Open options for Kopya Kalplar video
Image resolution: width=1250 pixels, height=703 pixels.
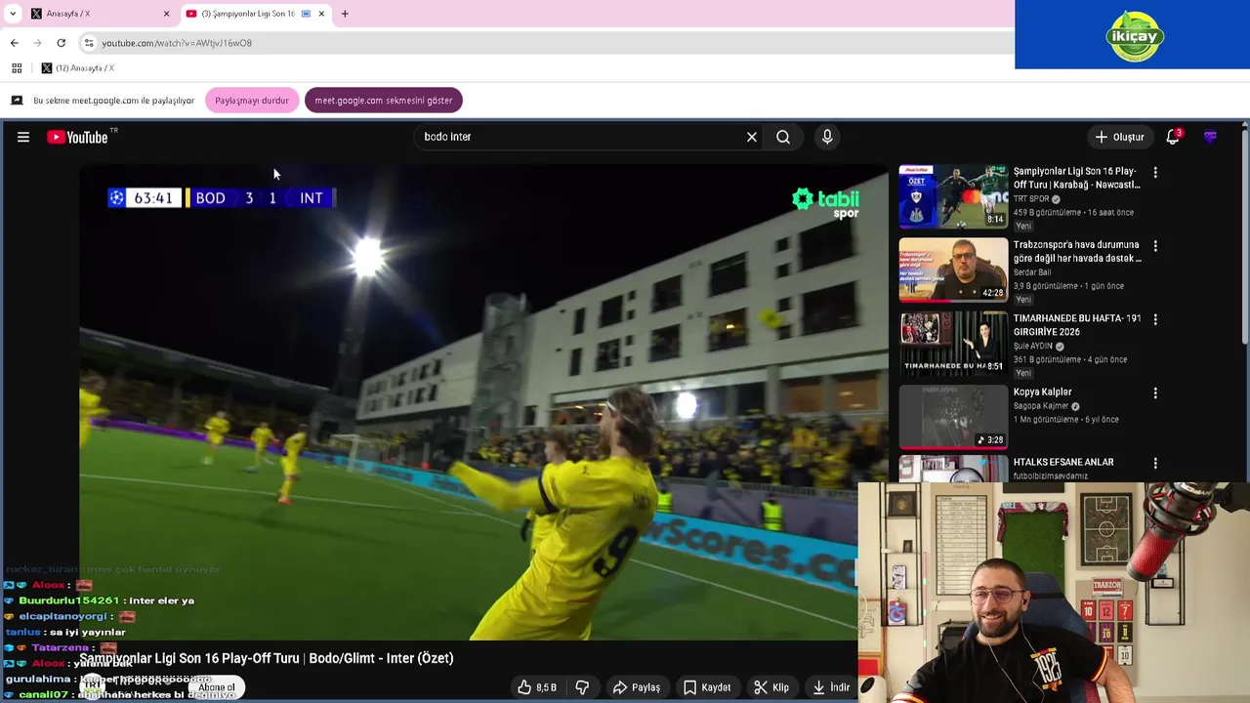tap(1155, 393)
